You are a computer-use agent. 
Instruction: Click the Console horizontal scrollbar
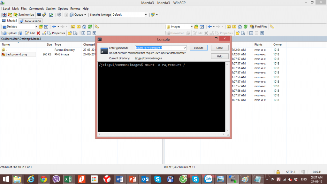pyautogui.click(x=161, y=134)
